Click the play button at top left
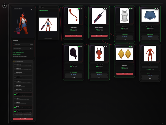The width and height of the screenshot is (166, 125). 4,6
